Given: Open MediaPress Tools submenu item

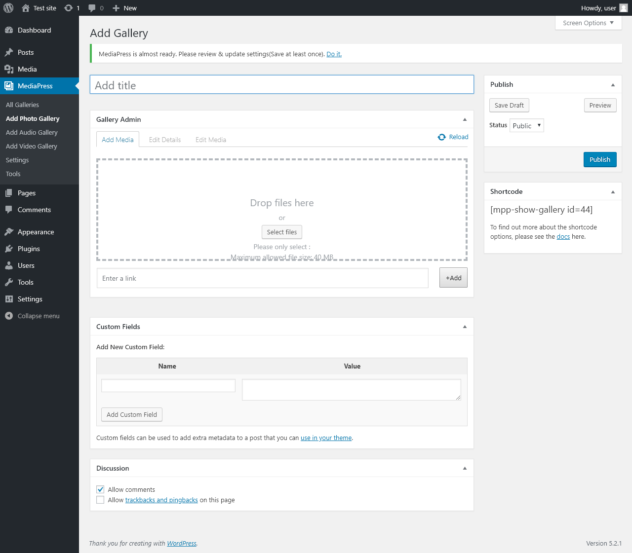Looking at the screenshot, I should [13, 174].
